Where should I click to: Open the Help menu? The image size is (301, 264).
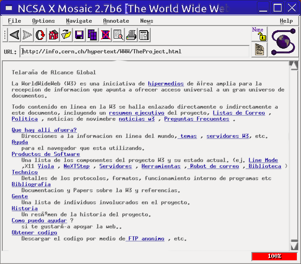tap(286, 21)
